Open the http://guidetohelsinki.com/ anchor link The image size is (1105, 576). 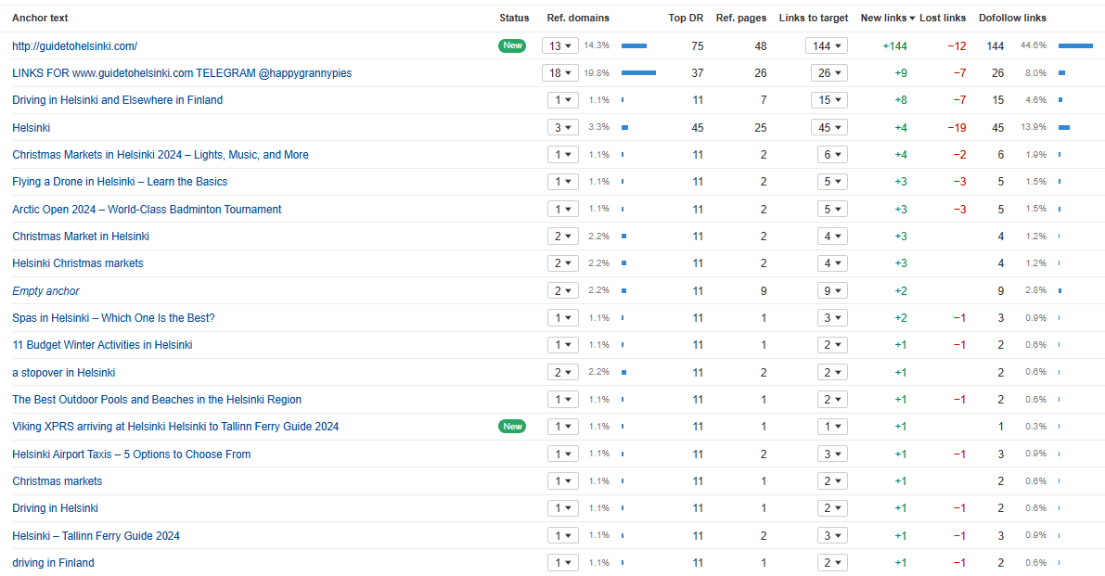pyautogui.click(x=75, y=45)
